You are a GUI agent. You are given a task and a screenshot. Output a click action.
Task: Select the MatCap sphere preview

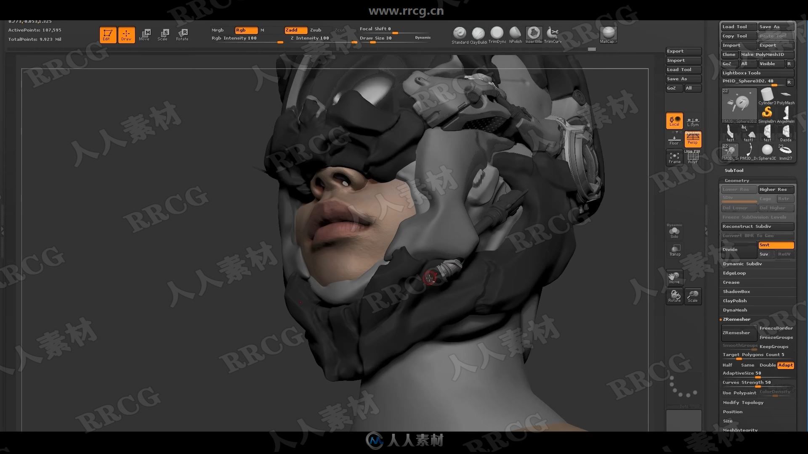(x=609, y=34)
